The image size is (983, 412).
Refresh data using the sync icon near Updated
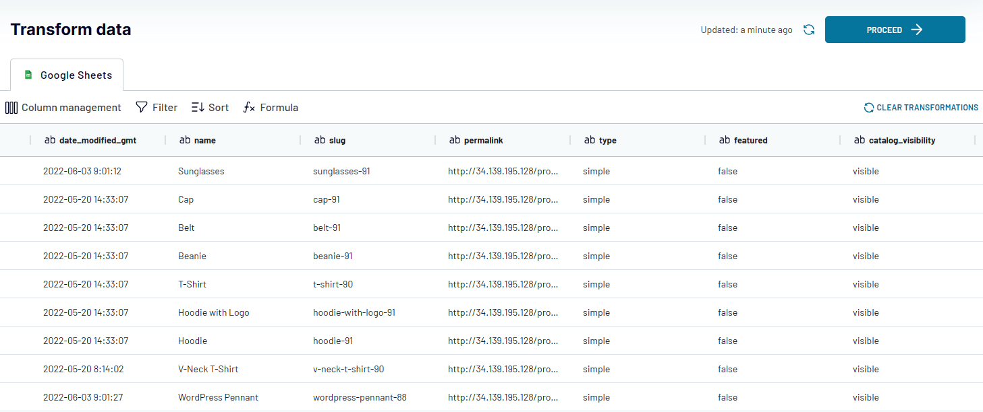point(808,30)
